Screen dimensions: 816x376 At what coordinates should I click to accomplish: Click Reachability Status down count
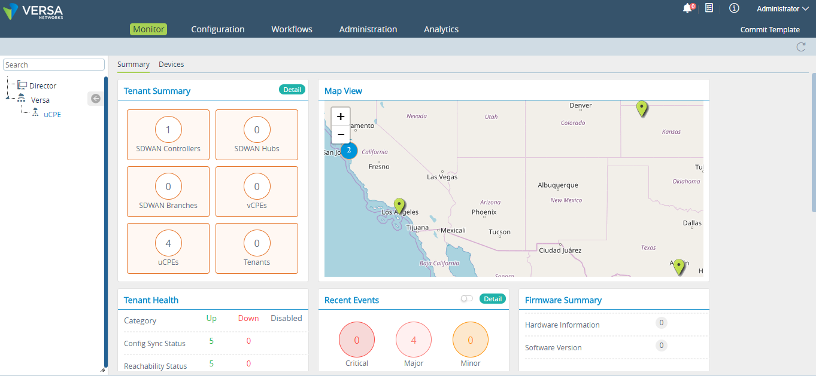pos(248,363)
